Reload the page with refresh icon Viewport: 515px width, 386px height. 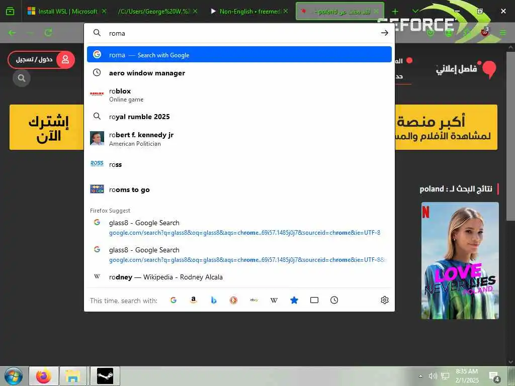pos(48,33)
